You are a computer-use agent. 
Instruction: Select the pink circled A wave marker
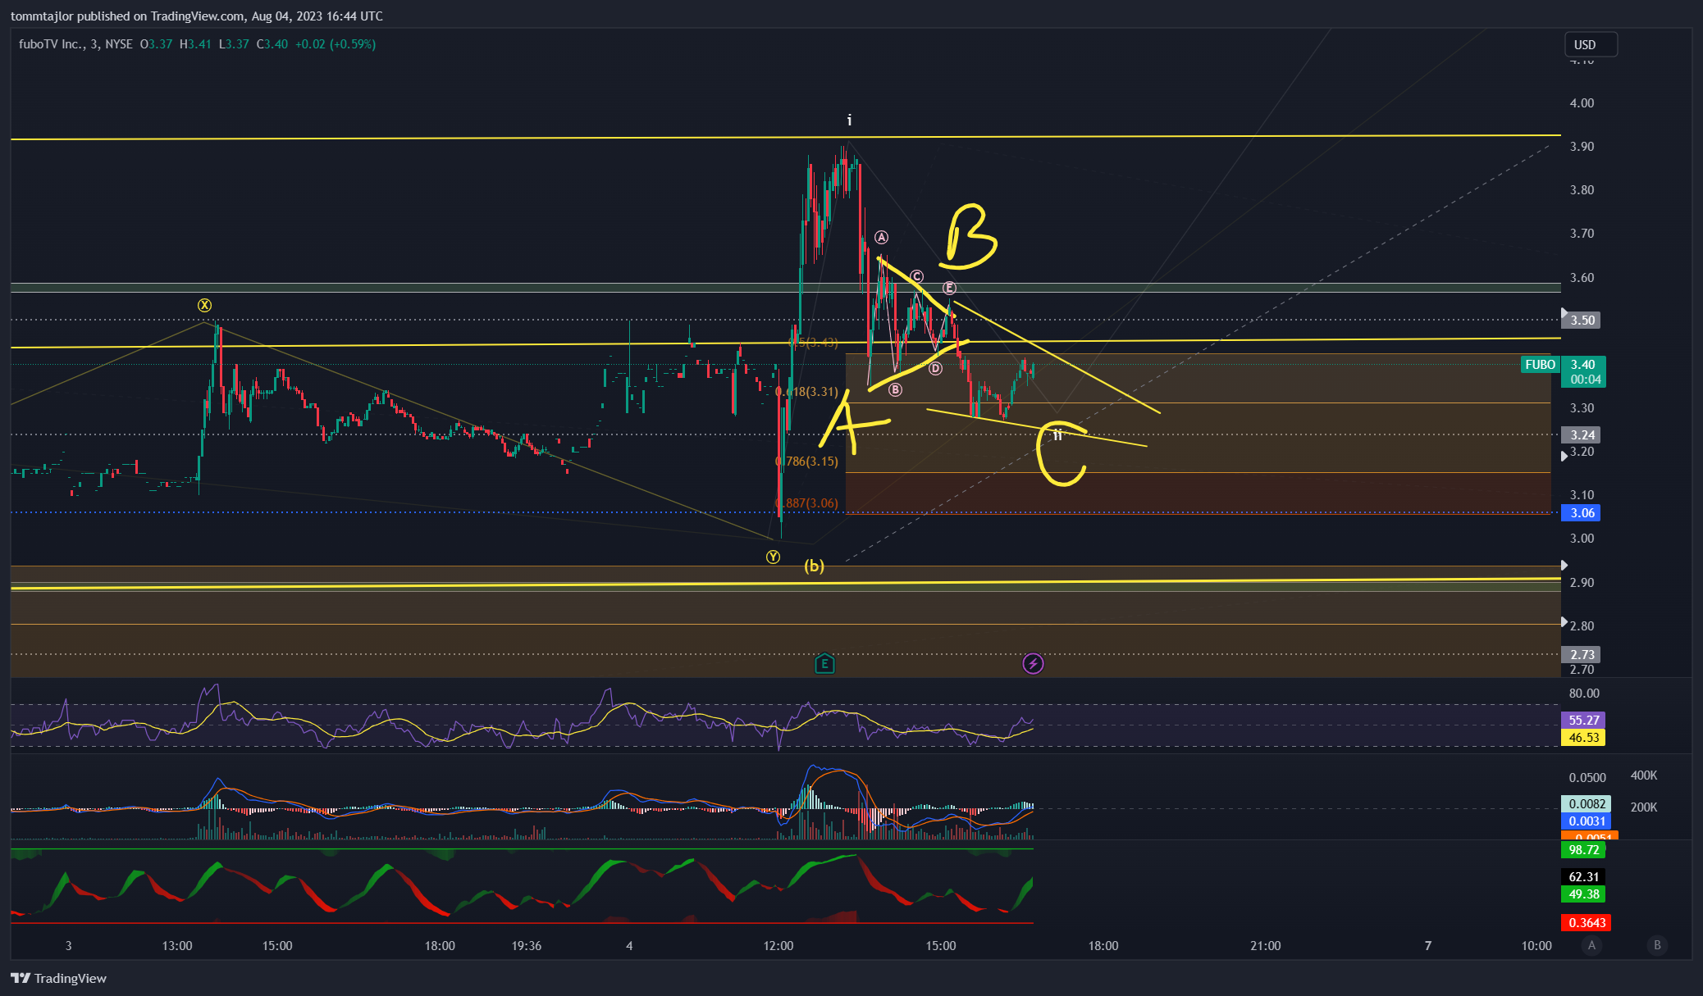(881, 237)
